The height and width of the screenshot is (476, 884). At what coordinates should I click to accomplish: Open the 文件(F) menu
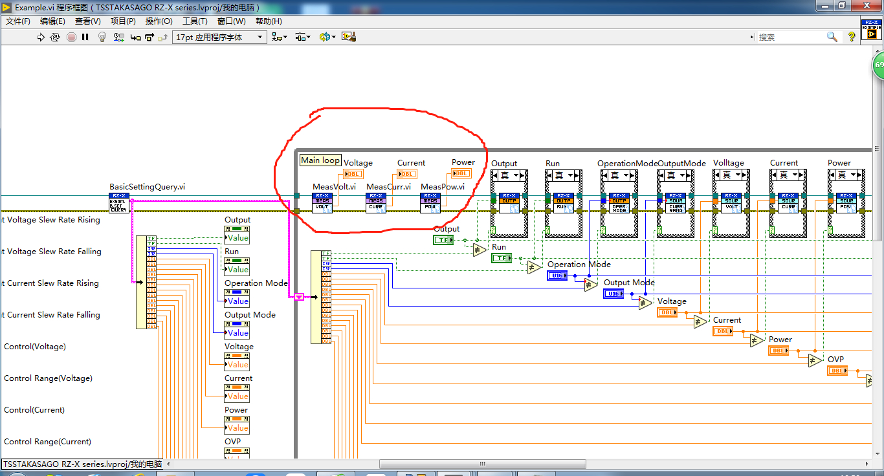(x=18, y=21)
